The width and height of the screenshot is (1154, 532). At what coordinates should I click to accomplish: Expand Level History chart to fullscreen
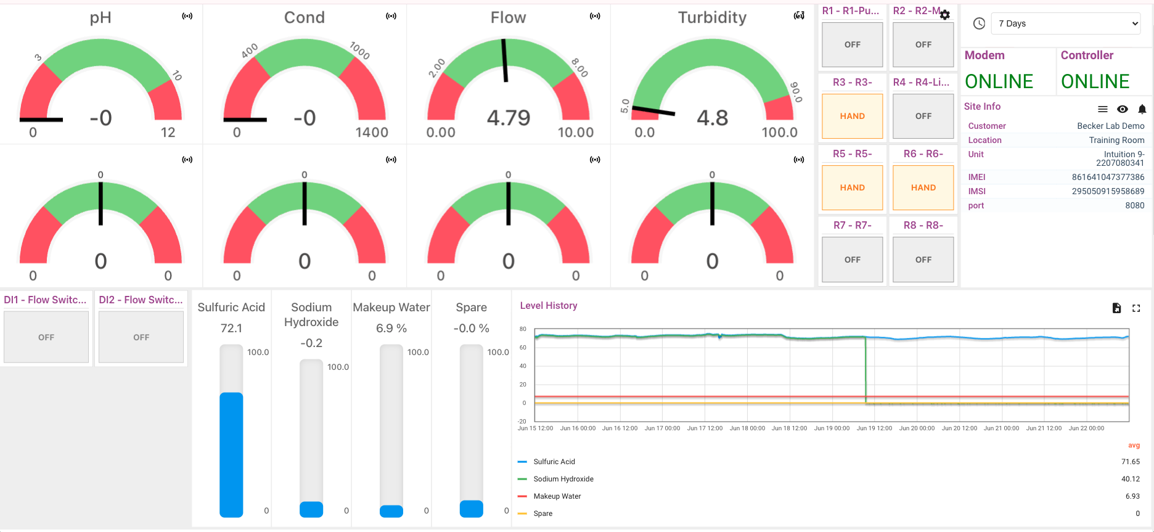click(1136, 308)
